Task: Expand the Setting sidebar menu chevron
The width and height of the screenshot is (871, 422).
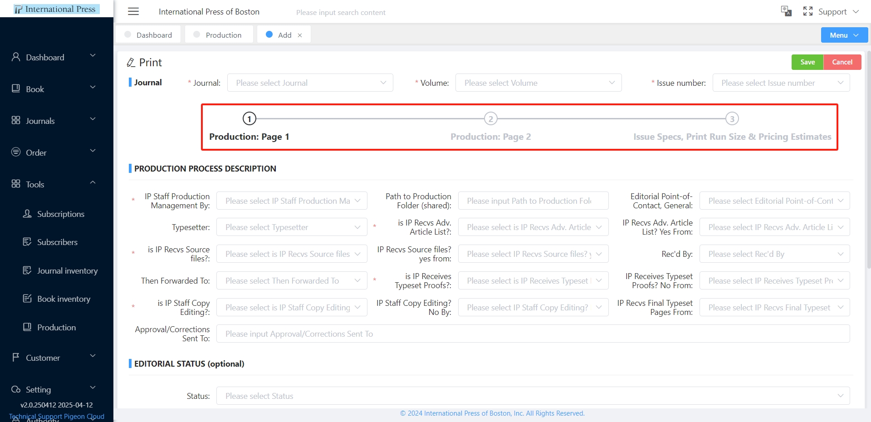Action: point(93,388)
